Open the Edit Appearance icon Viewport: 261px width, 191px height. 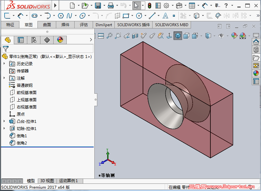click(234, 36)
